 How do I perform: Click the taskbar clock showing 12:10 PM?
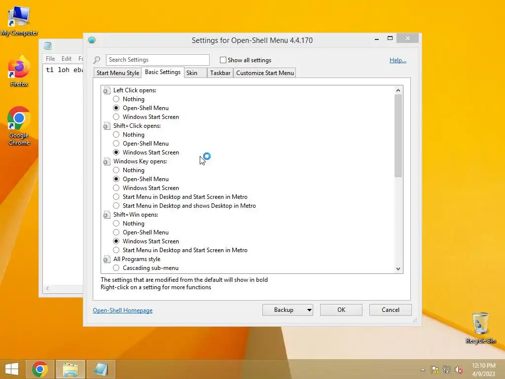(x=484, y=369)
